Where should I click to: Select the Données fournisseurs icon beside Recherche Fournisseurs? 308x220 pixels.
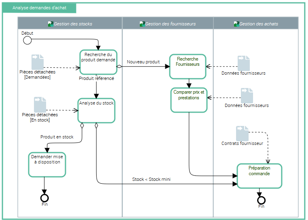(243, 63)
